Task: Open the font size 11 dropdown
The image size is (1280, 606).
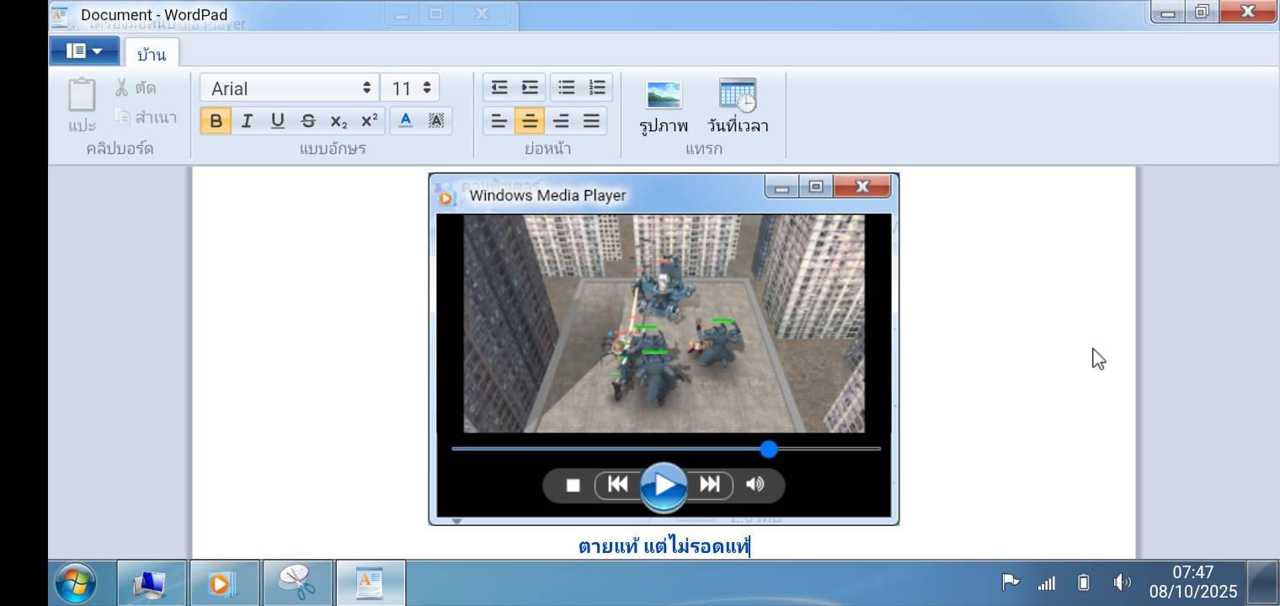Action: (x=410, y=88)
